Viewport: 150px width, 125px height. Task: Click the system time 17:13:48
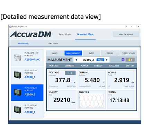[120, 100]
